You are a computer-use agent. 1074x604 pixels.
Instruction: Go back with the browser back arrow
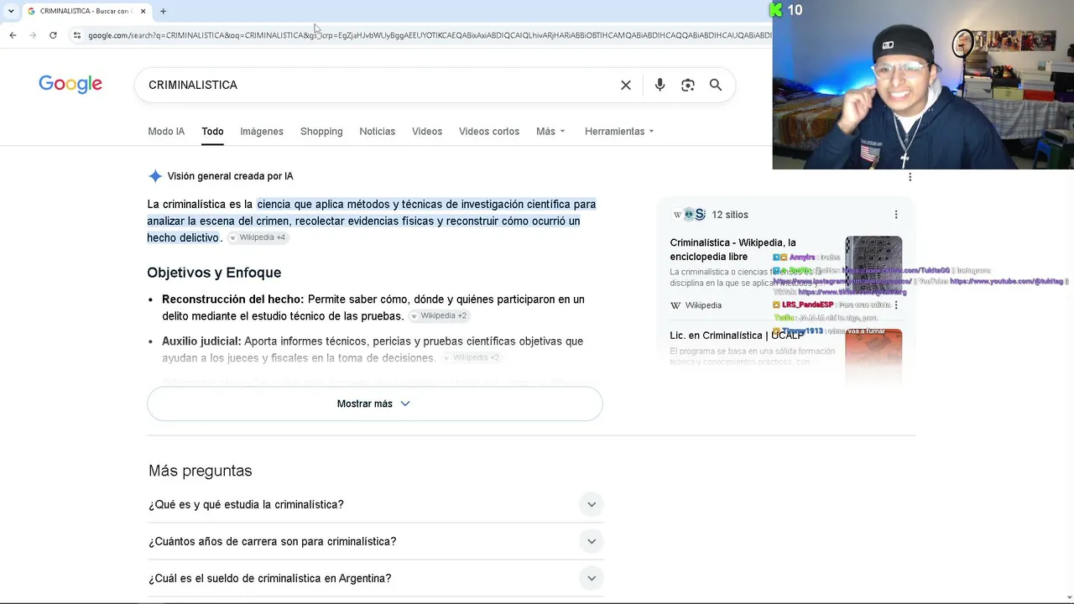13,35
